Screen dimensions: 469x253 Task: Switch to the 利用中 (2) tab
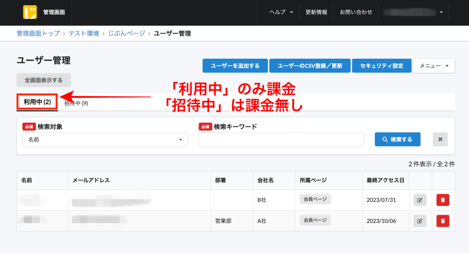pyautogui.click(x=37, y=102)
